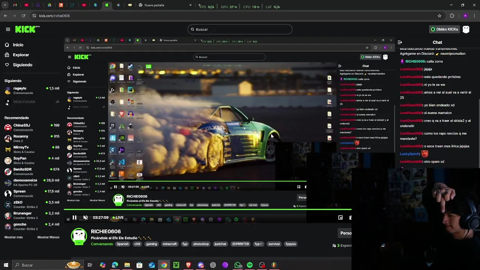Viewport: 480px width, 270px height.
Task: Open BenitoSDR's channel
Action: pyautogui.click(x=32, y=171)
